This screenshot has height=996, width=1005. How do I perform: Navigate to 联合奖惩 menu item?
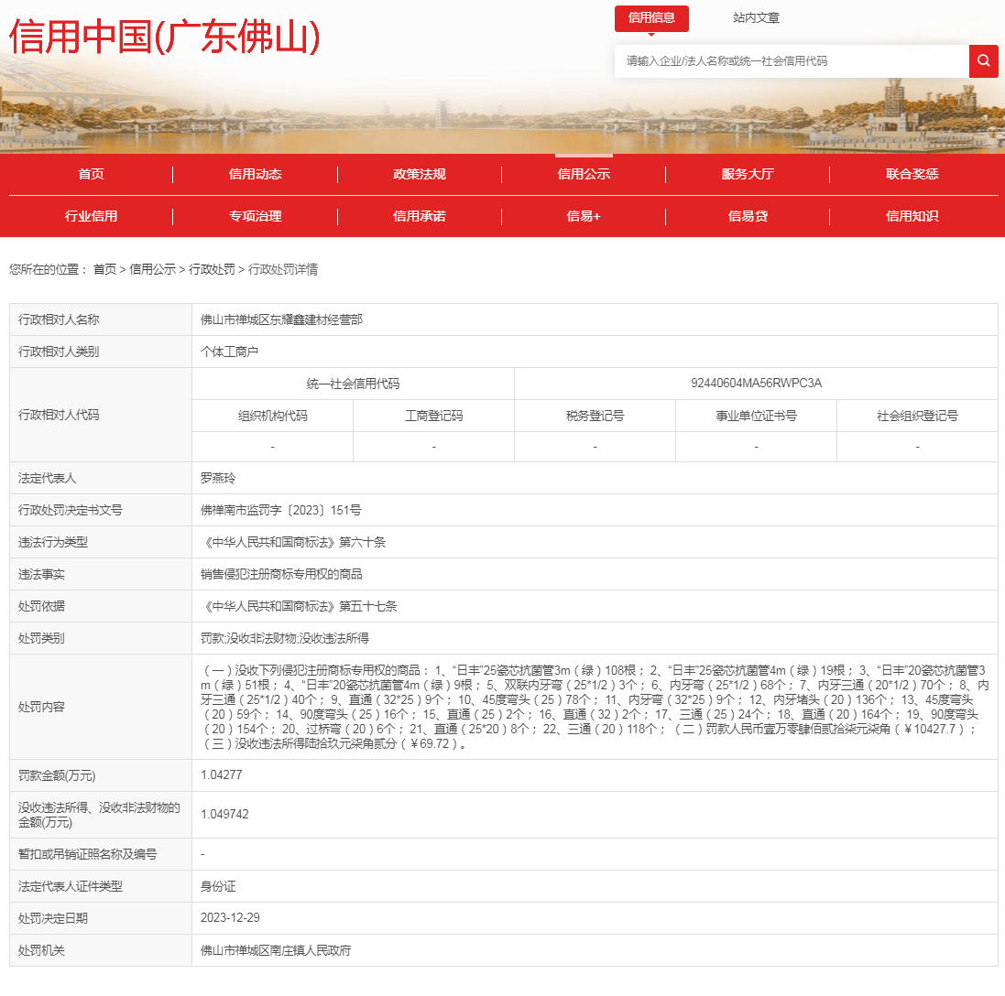point(912,174)
